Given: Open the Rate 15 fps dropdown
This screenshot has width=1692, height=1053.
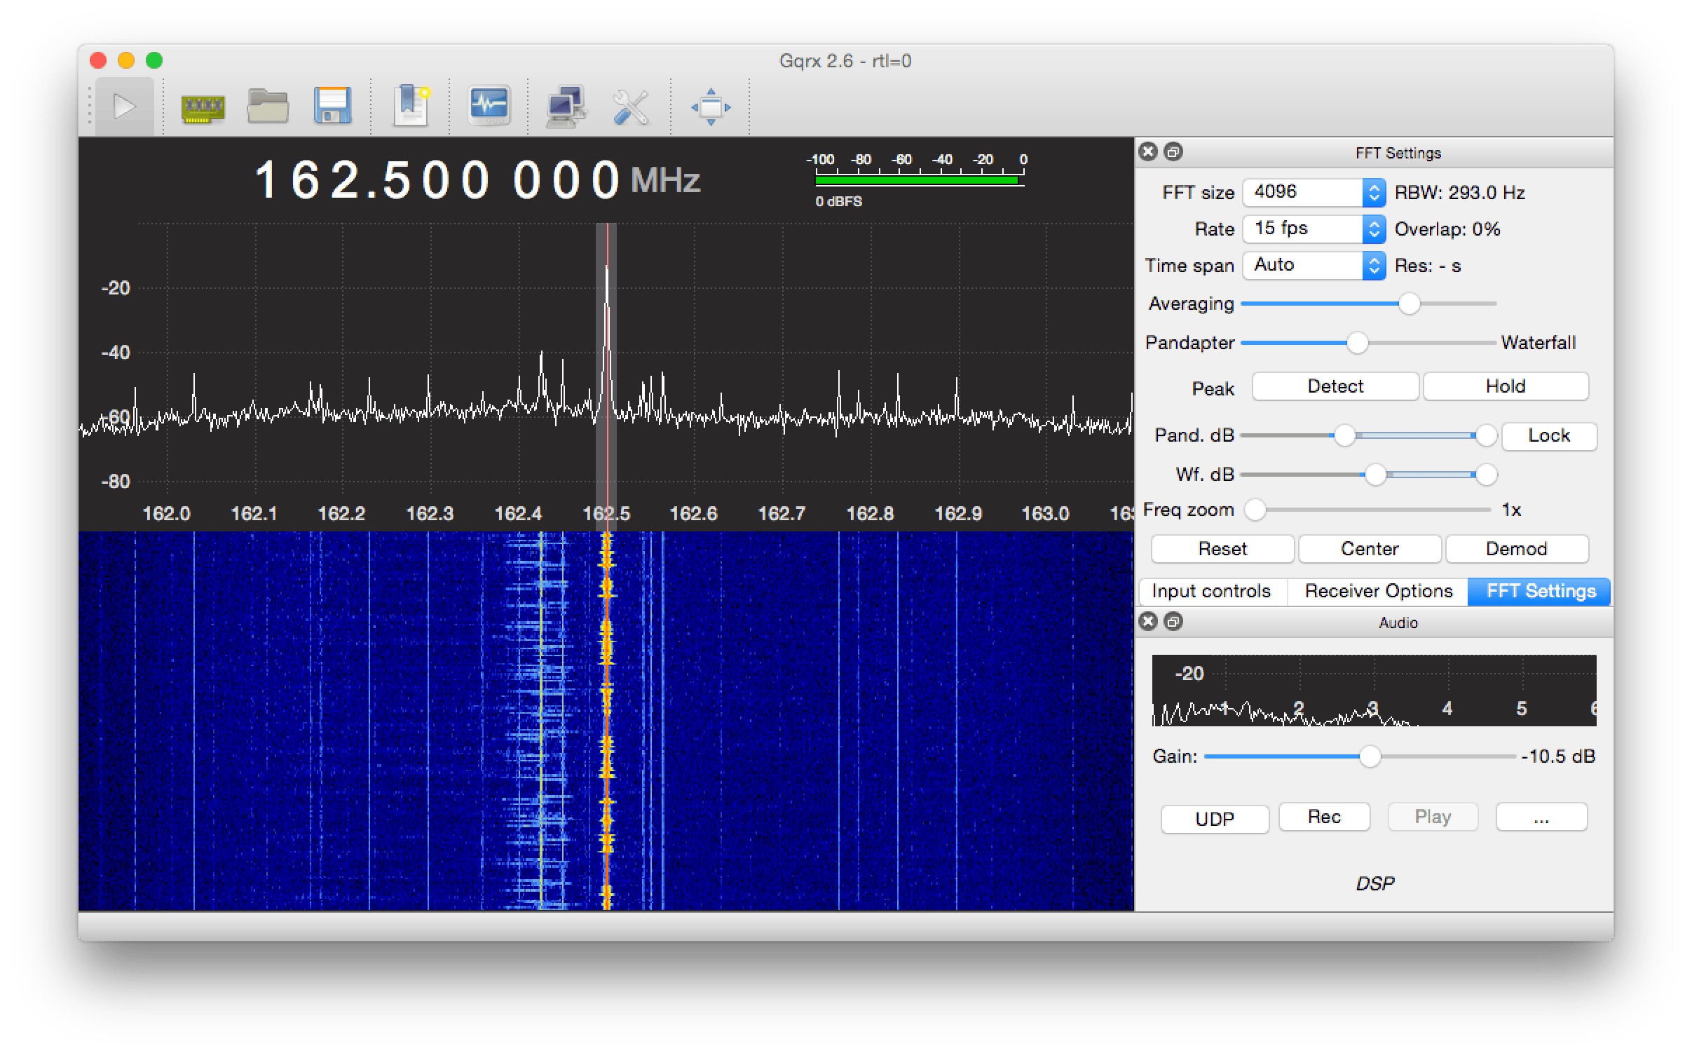Looking at the screenshot, I should (1314, 229).
